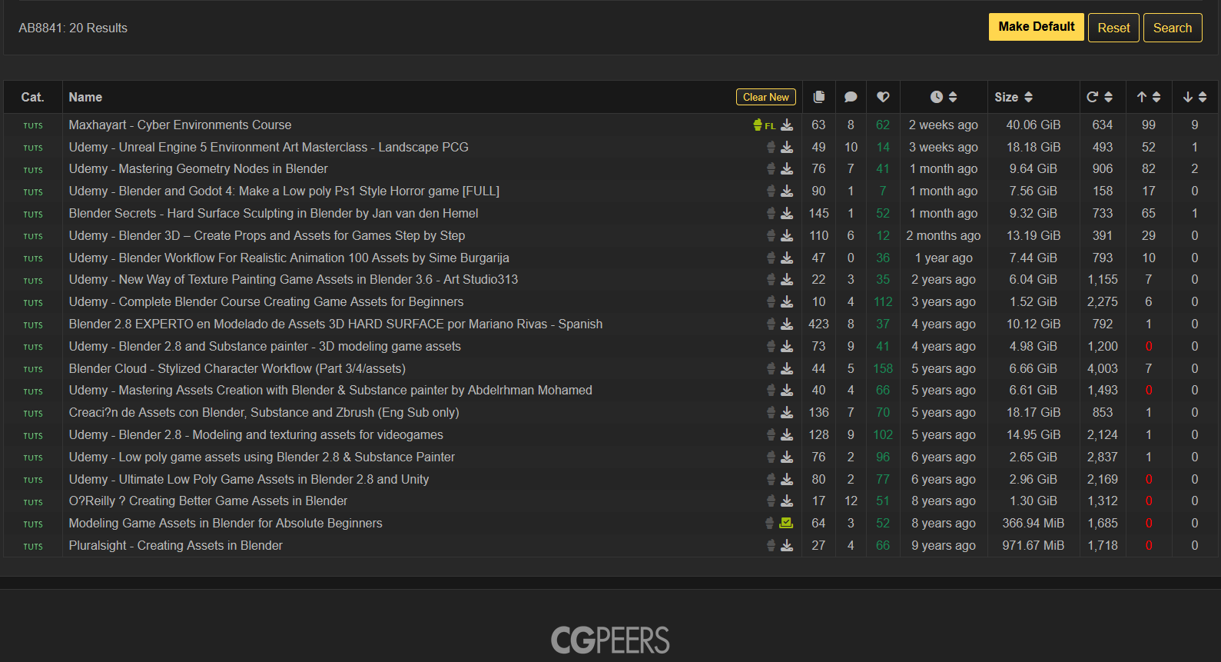Click the files count column header icon
This screenshot has height=662, width=1221.
click(x=819, y=97)
